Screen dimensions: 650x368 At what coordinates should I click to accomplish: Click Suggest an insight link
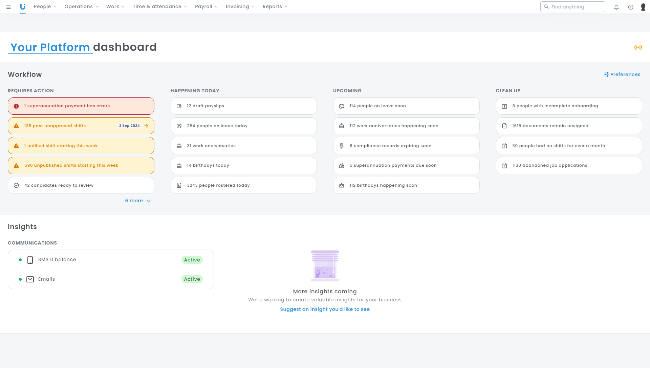pyautogui.click(x=325, y=309)
